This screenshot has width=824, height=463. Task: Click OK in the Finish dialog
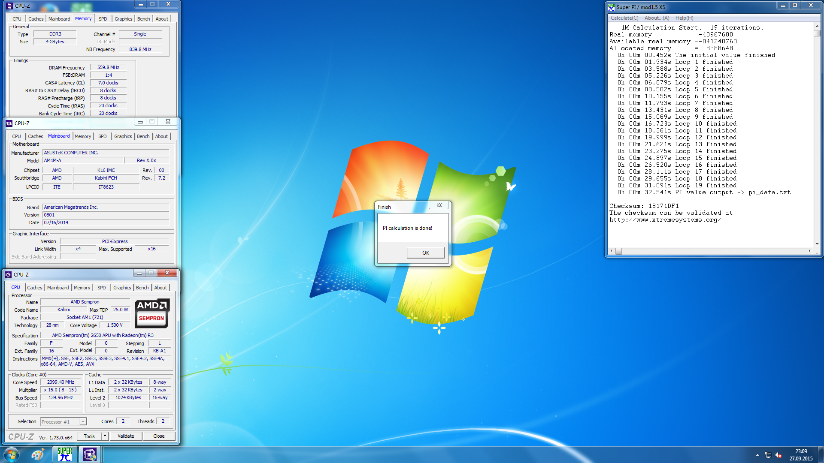[x=425, y=253]
